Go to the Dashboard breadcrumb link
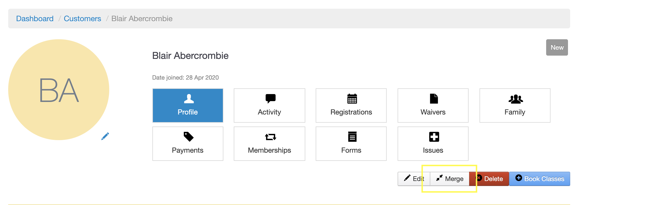The height and width of the screenshot is (205, 645). click(x=35, y=19)
